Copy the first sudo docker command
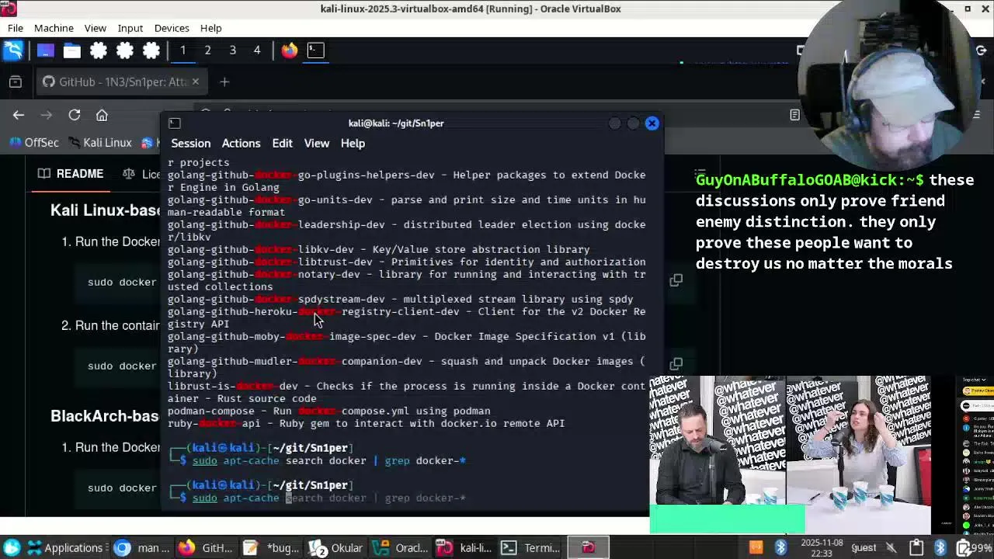Viewport: 994px width, 559px height. click(x=676, y=280)
